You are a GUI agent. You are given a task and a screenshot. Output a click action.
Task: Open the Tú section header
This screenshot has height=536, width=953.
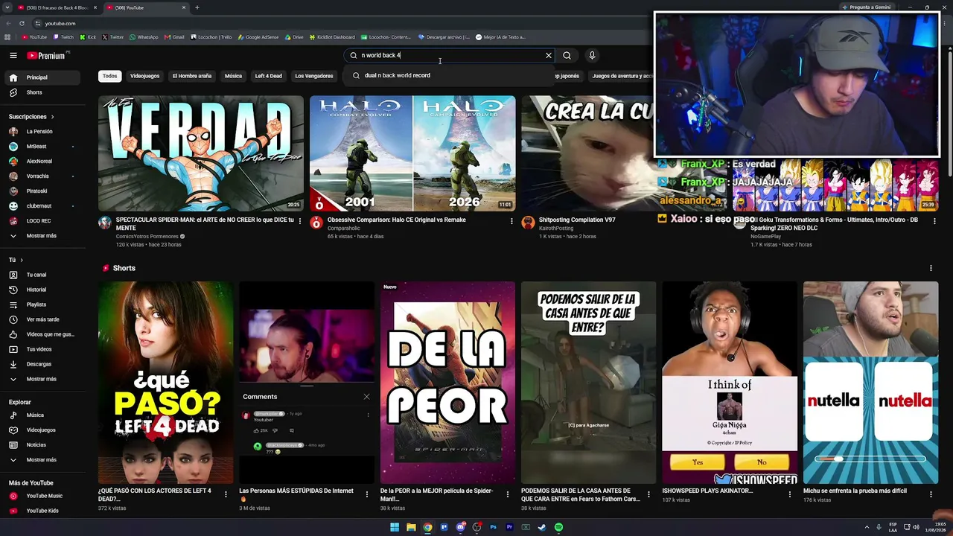(x=16, y=260)
